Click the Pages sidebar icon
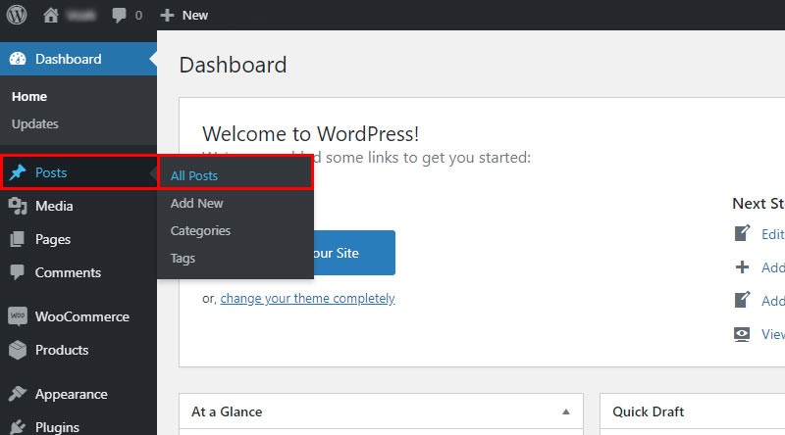785x435 pixels. 18,239
